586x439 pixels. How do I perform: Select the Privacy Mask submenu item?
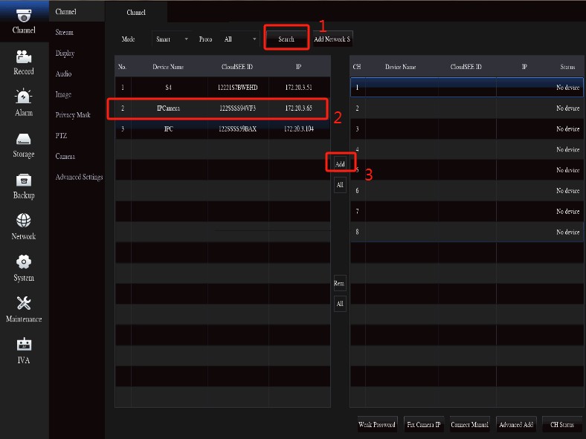click(73, 115)
